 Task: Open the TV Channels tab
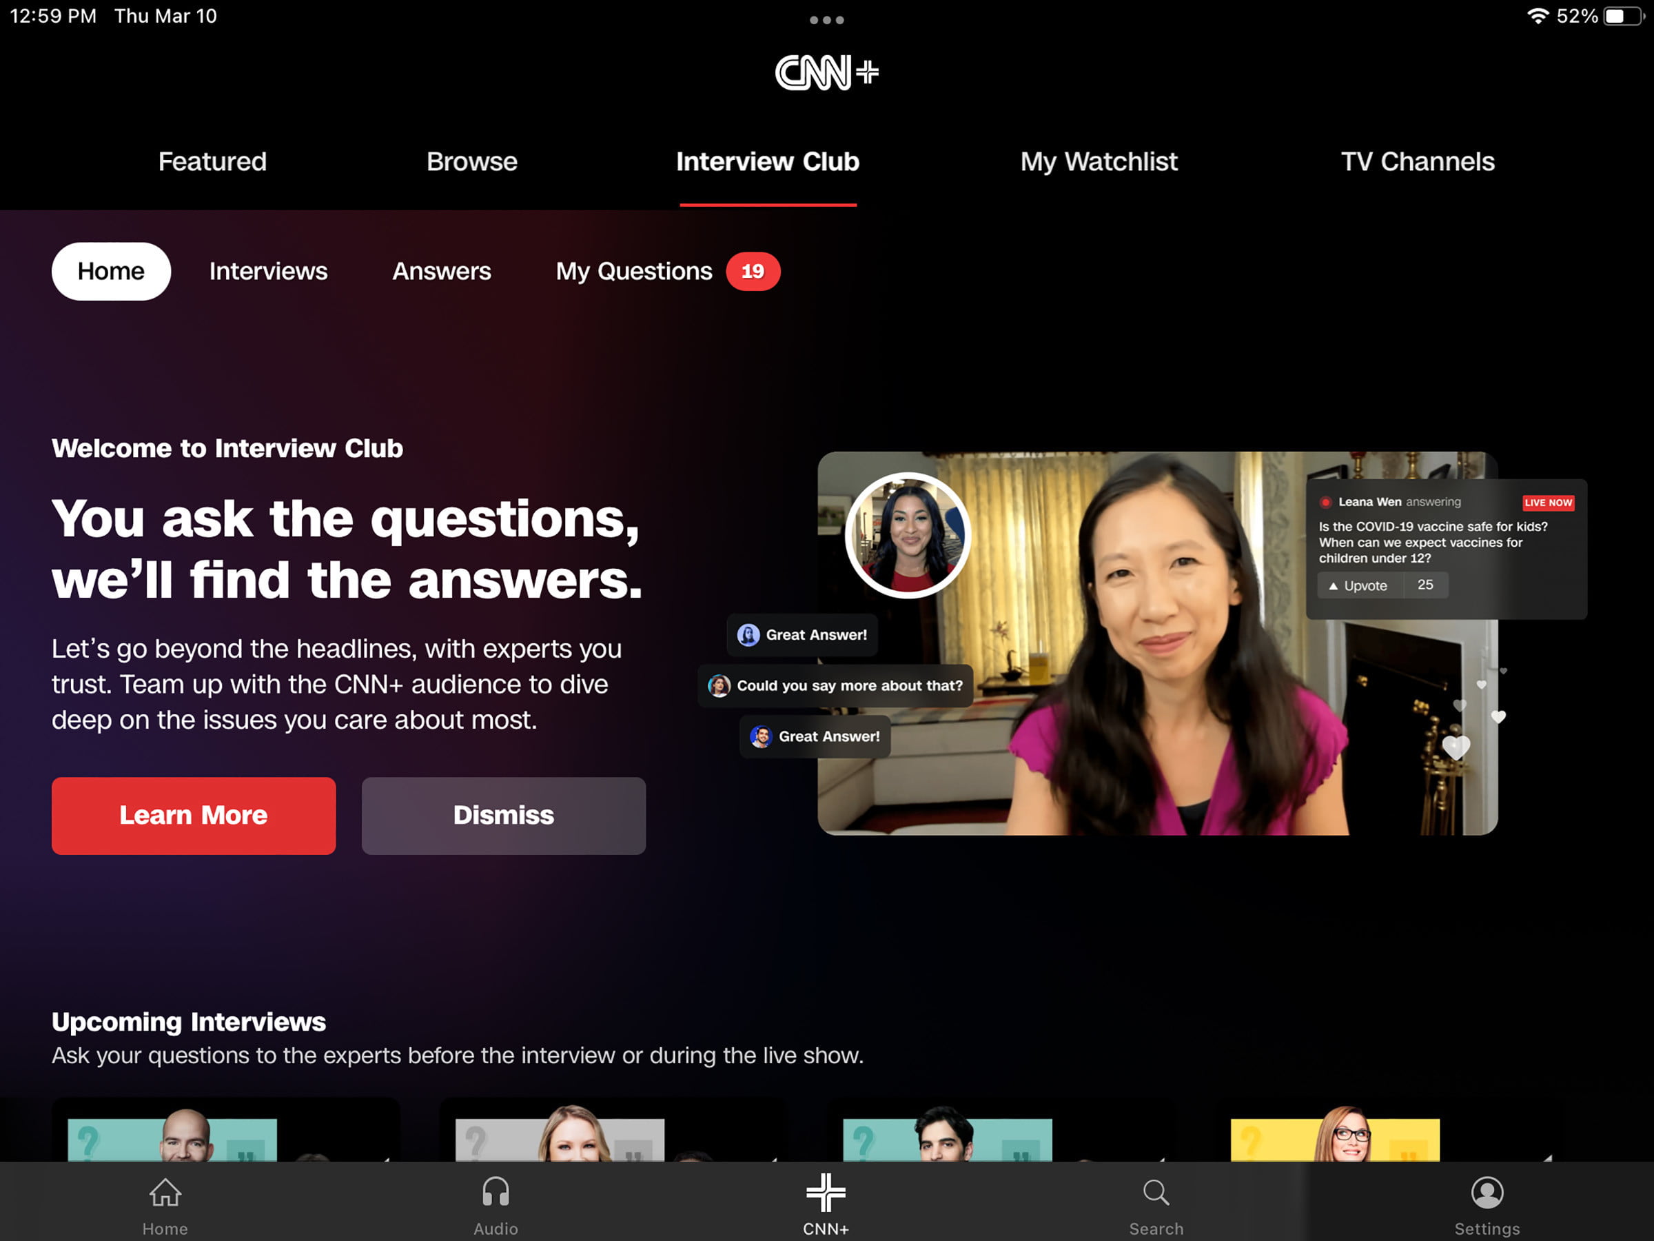pos(1418,161)
